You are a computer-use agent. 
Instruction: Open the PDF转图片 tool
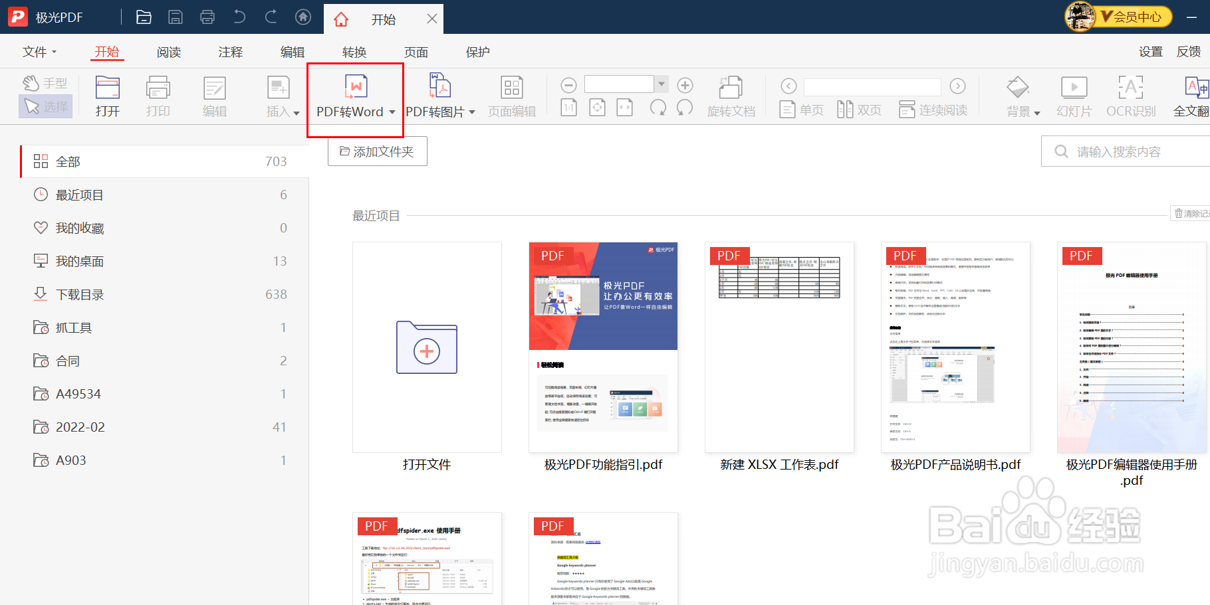click(438, 96)
